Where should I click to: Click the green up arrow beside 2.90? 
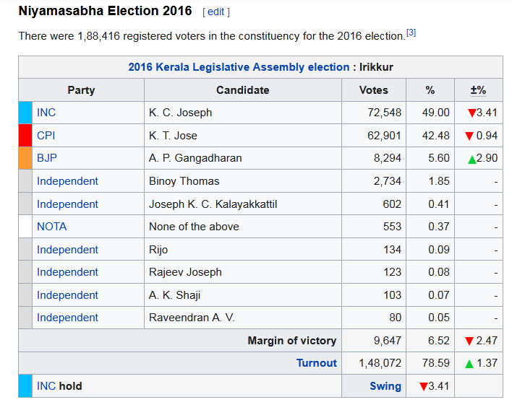pyautogui.click(x=472, y=159)
